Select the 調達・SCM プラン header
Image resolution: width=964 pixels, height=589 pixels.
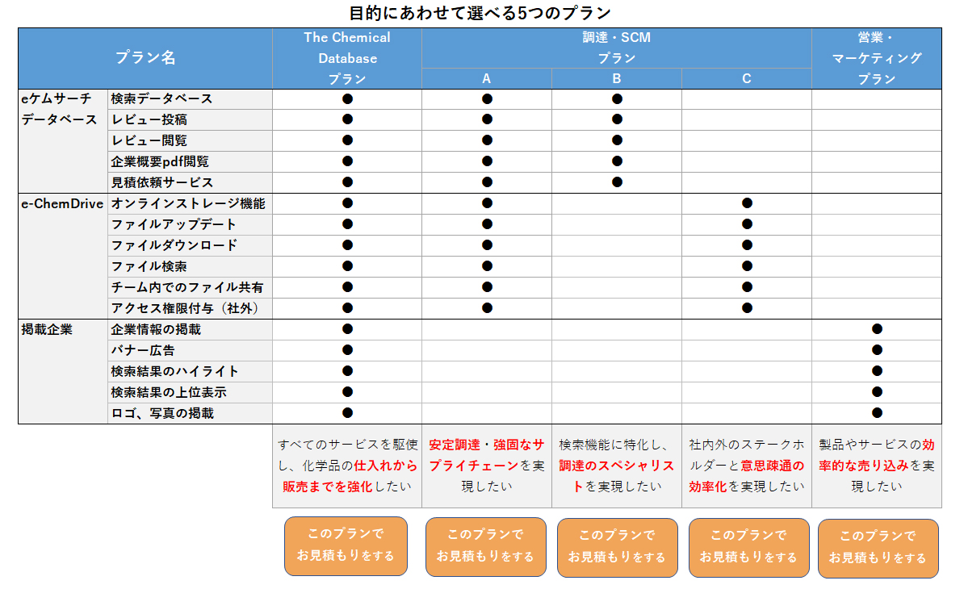617,48
